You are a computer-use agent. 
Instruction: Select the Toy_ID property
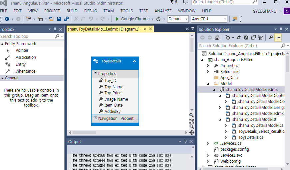110,81
